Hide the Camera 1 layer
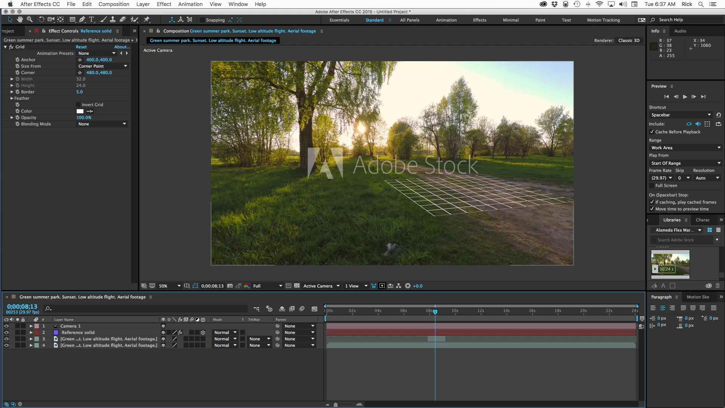The image size is (725, 408). (6, 326)
